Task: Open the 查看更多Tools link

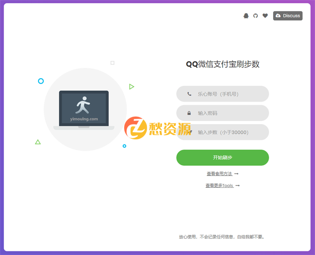Action: tap(222, 186)
